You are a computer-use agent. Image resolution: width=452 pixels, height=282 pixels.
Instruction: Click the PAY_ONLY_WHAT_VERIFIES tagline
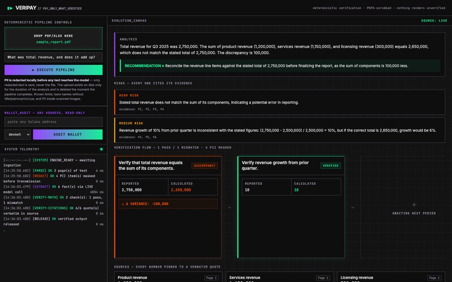[62, 8]
